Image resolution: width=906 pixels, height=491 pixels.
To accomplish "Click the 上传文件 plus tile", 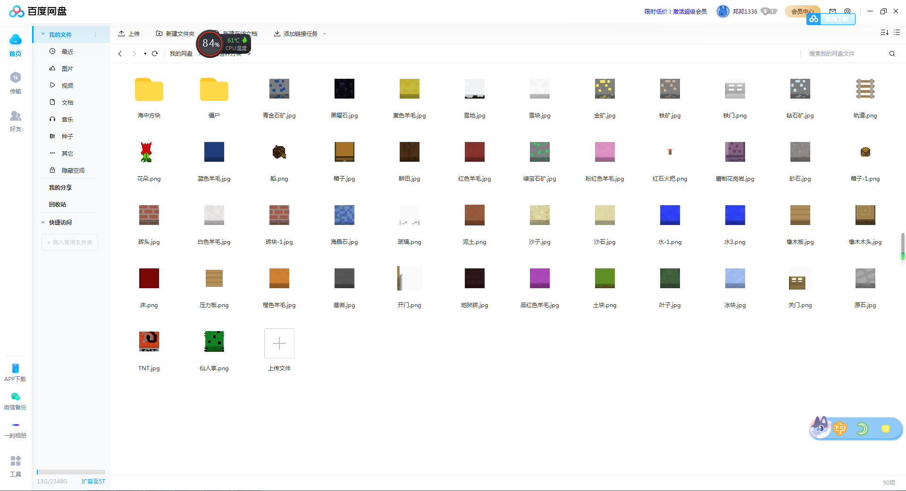I will pos(279,343).
